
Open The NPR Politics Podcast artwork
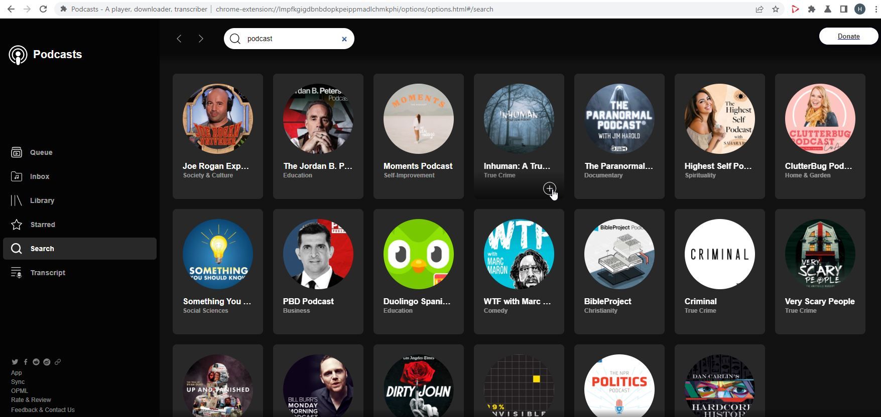click(619, 386)
